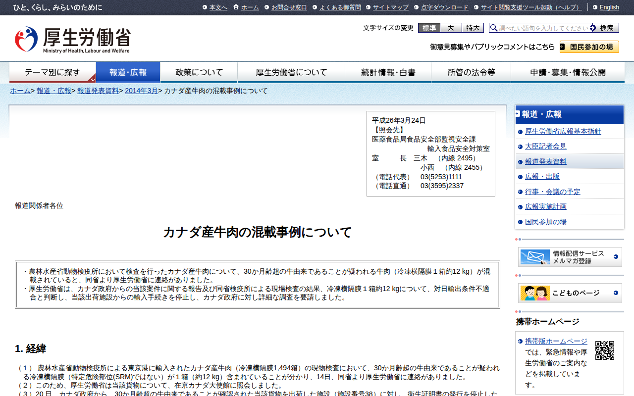Screen dimensions: 634x396
Task: Click the 厚生労働省 ministry logo
Action: click(x=72, y=40)
